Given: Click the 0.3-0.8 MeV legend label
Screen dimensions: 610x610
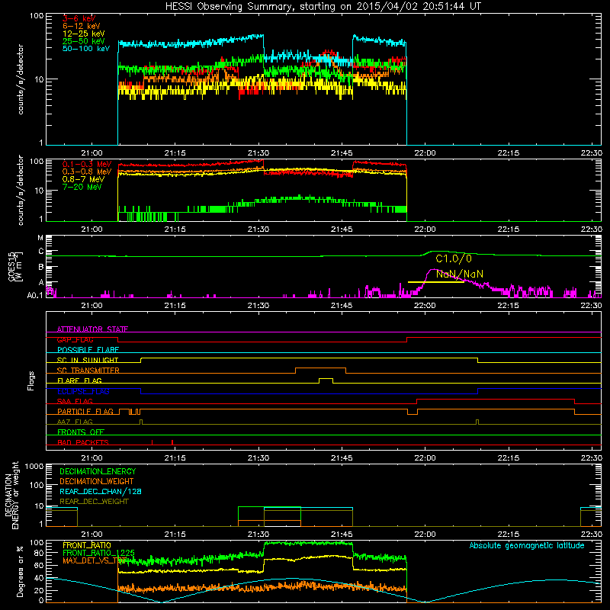Looking at the screenshot, I should (x=87, y=172).
